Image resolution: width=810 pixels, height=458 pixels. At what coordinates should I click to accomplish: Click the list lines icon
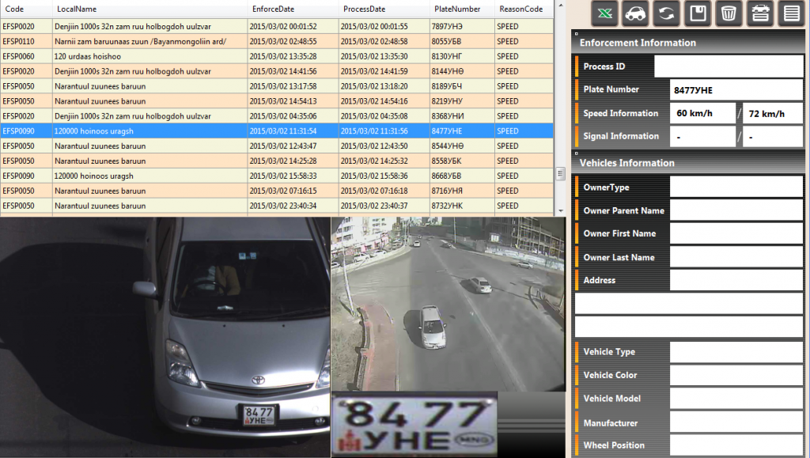789,13
